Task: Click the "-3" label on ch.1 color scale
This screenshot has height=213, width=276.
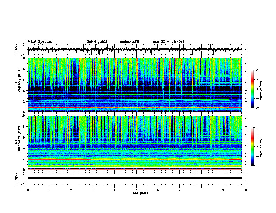Action: (257, 70)
